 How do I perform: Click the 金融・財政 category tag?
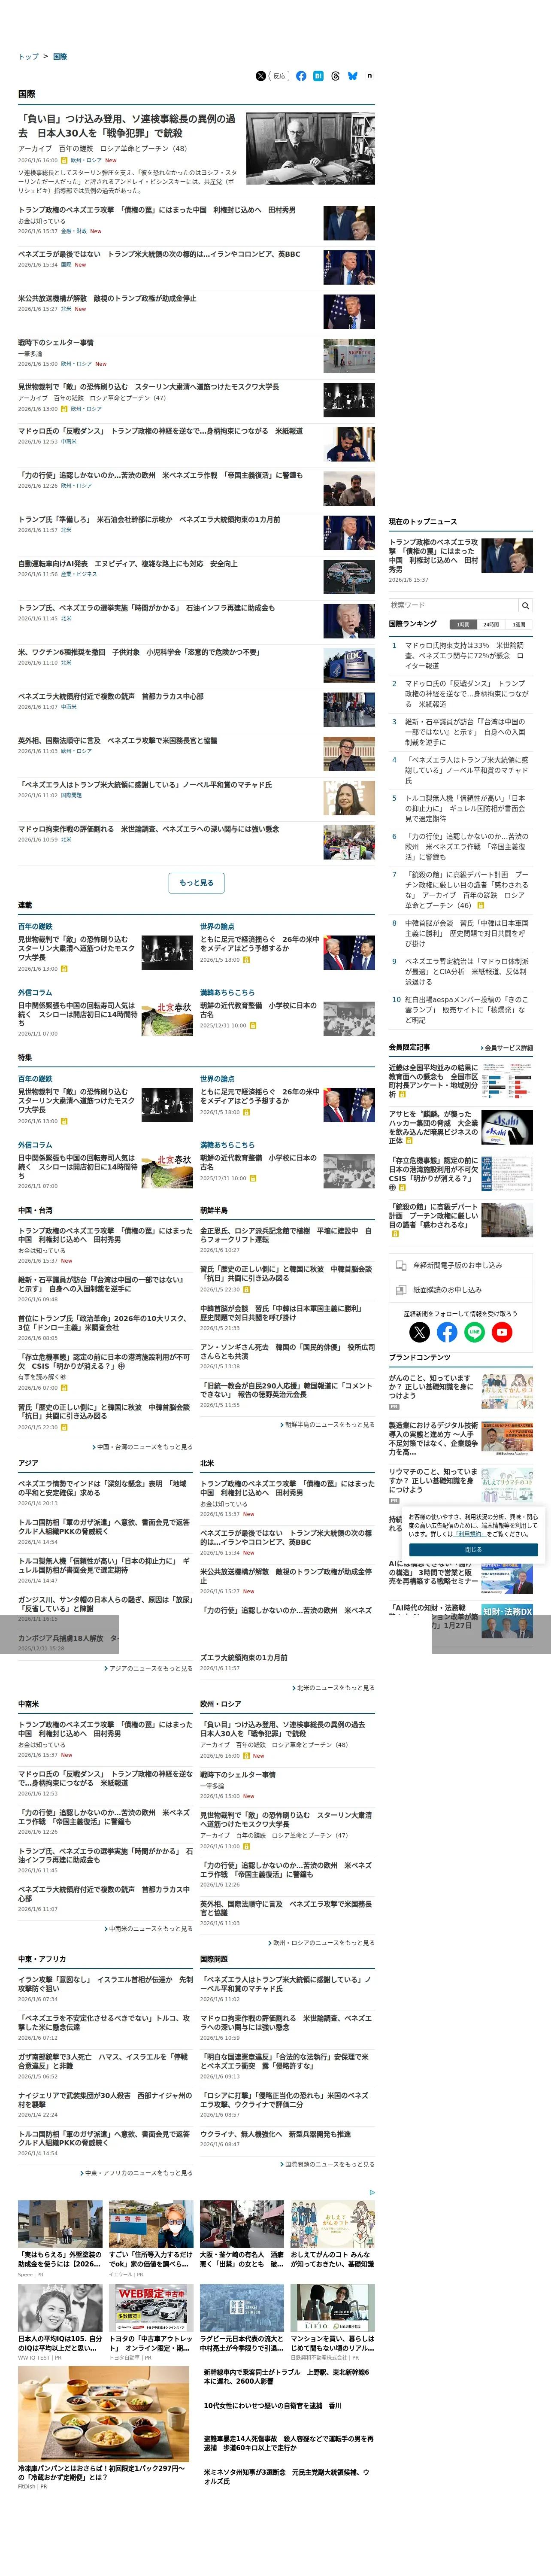[74, 231]
